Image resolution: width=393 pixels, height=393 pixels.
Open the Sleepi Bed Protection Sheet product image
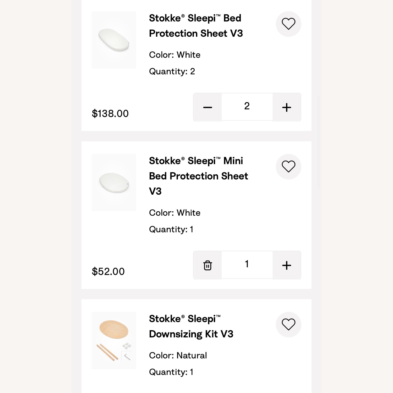[114, 40]
